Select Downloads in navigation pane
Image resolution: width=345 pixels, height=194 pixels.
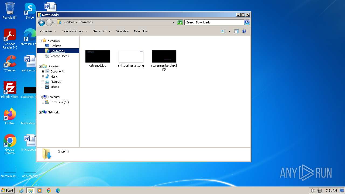[57, 51]
